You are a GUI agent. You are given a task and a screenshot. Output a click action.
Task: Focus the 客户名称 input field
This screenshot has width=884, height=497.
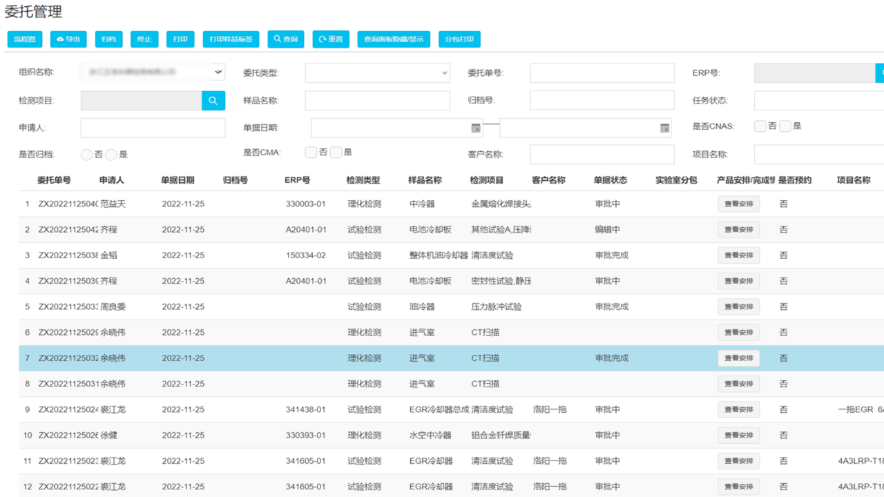[x=602, y=154]
